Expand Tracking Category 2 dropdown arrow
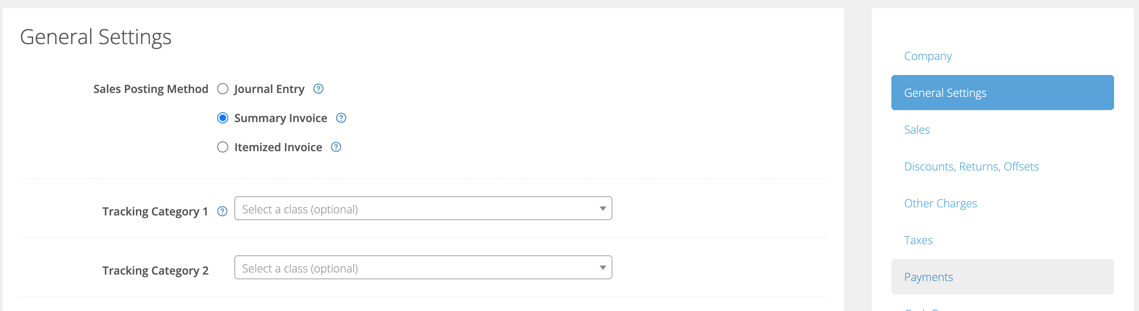 click(x=602, y=267)
